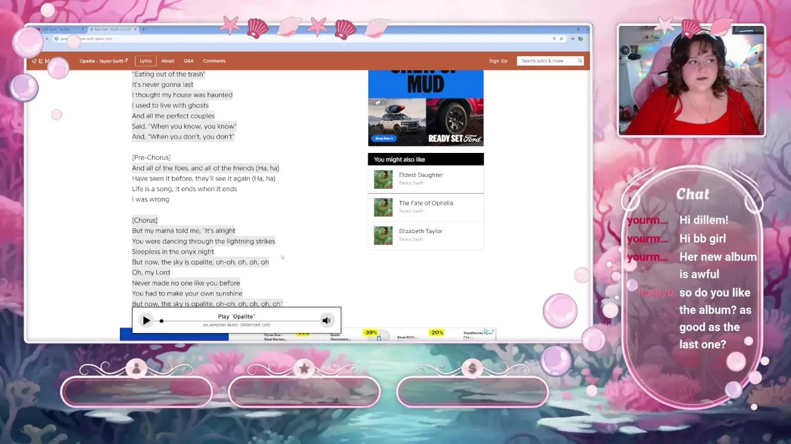Click Shop Now button in Ford ad
The height and width of the screenshot is (444, 791).
(384, 138)
